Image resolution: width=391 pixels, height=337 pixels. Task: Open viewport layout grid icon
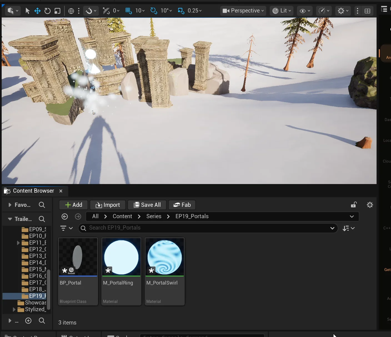point(367,11)
